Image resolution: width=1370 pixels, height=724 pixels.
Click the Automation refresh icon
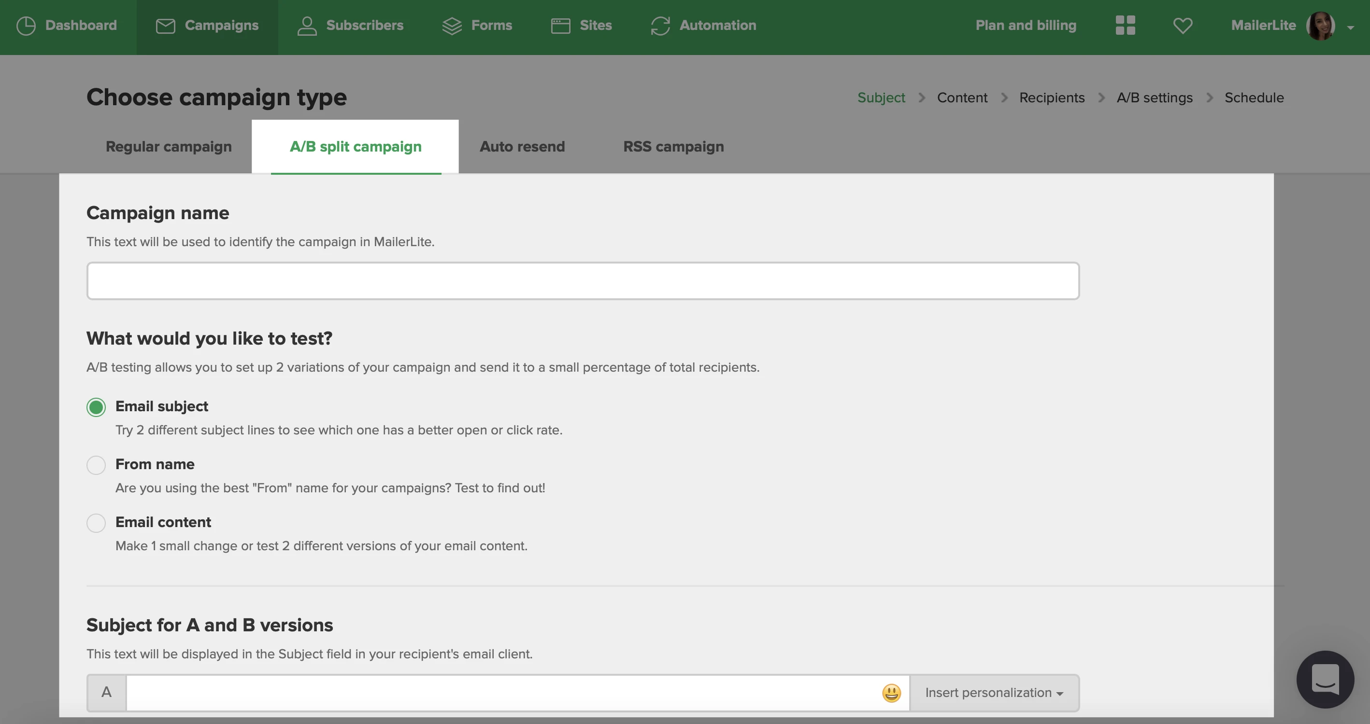tap(660, 26)
